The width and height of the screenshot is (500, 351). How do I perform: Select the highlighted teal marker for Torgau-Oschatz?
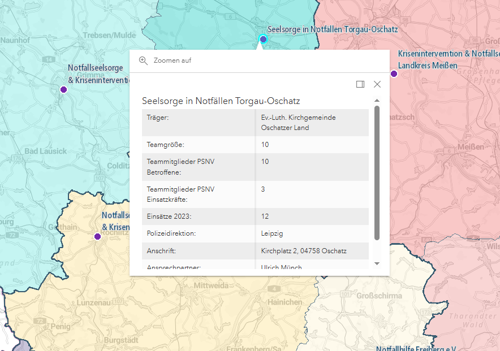(262, 39)
